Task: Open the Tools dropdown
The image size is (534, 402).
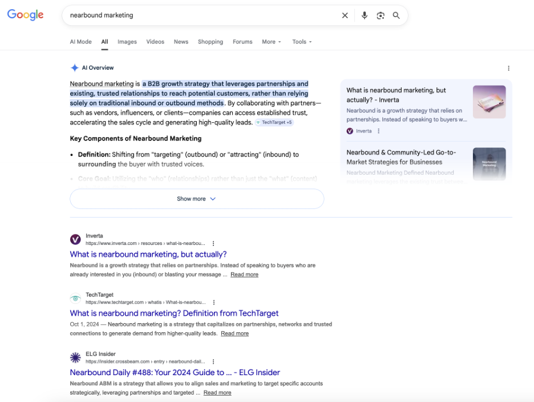Action: 302,42
